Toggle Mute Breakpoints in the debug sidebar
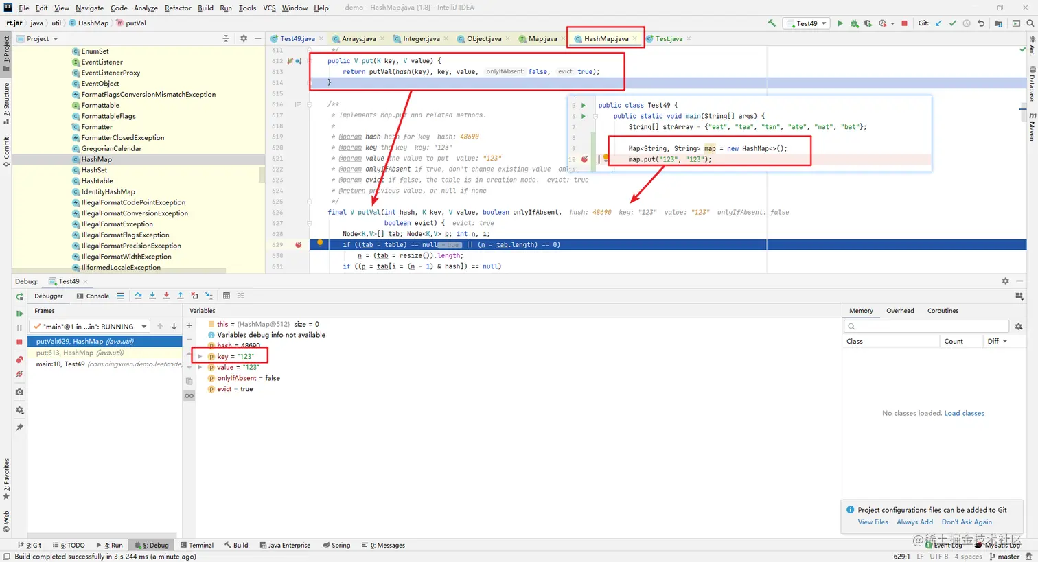This screenshot has height=562, width=1038. coord(19,375)
